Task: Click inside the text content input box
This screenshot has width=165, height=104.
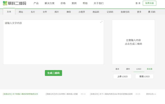Action: 53,42
